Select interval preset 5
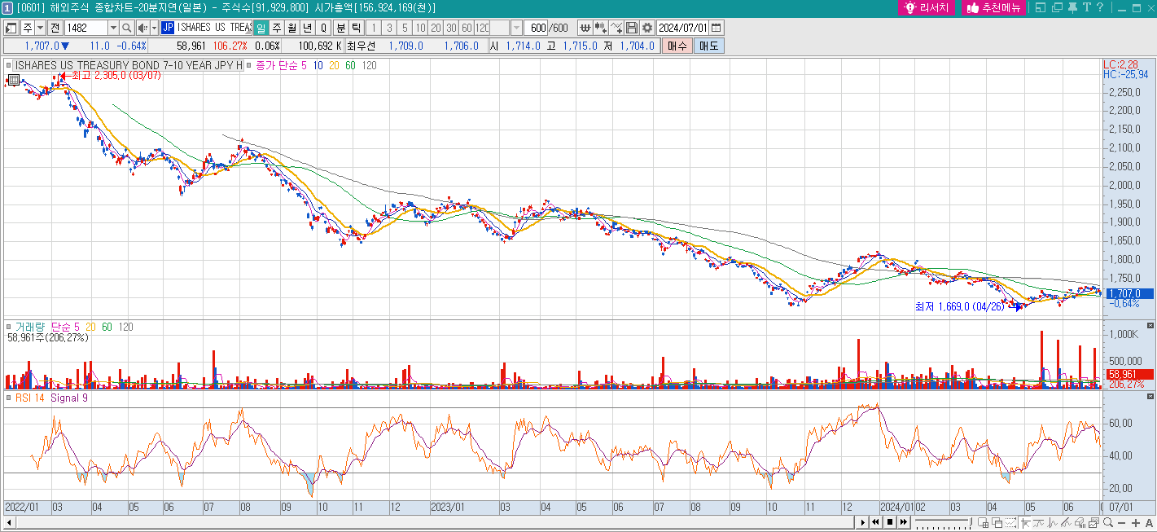Viewport: 1157px width, 532px height. click(405, 28)
